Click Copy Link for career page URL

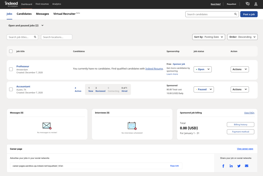coord(174,166)
